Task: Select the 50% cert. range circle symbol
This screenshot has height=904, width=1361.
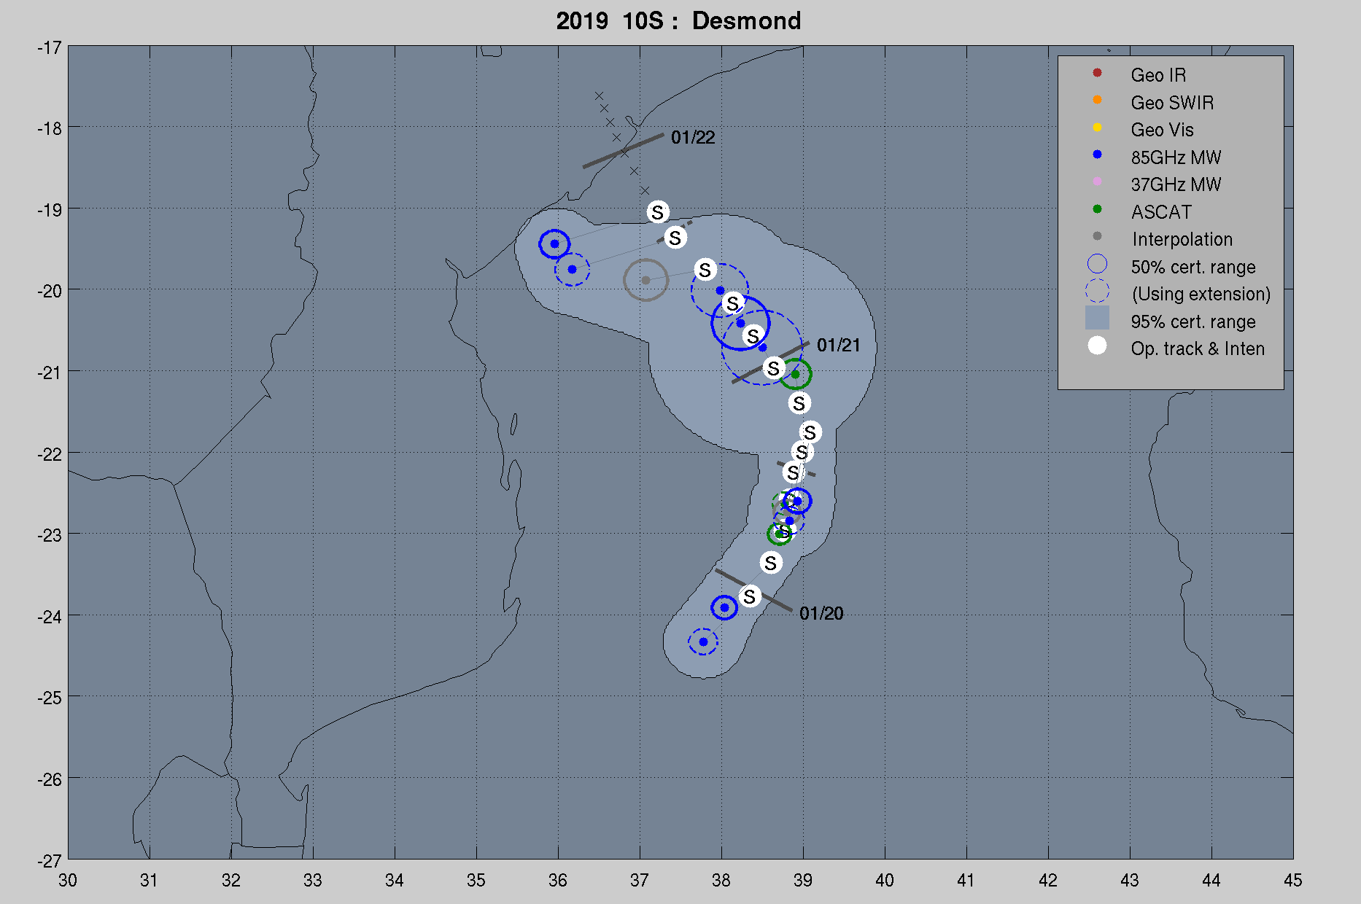Action: 1097,264
